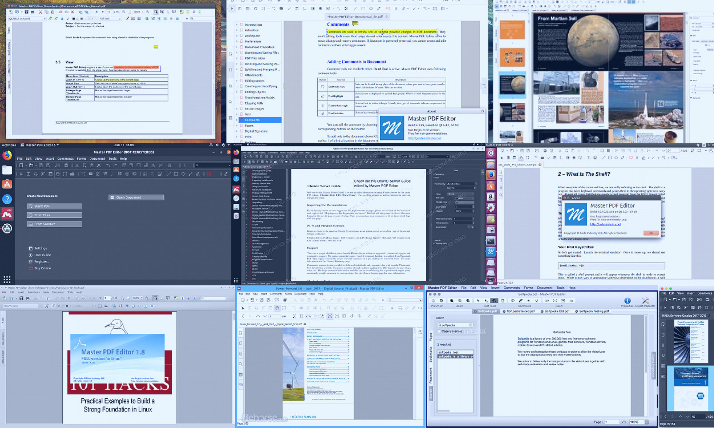Click the Print icon in the dark welcome-screen toolbar
This screenshot has width=714, height=428.
[66, 165]
